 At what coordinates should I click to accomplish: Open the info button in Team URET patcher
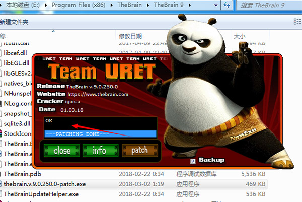tap(101, 150)
